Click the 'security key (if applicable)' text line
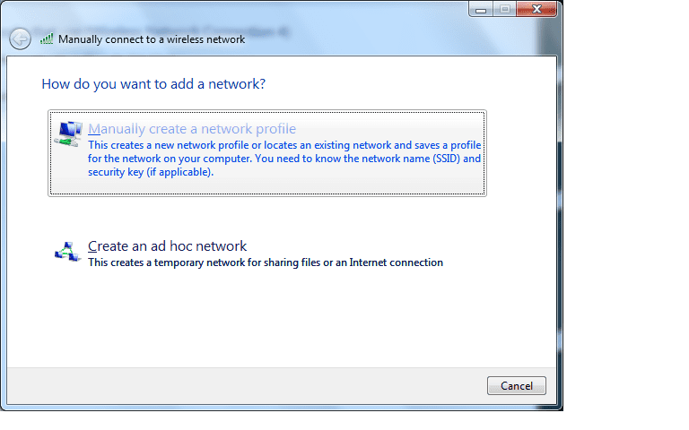Screen dimensions: 689x430 point(151,172)
